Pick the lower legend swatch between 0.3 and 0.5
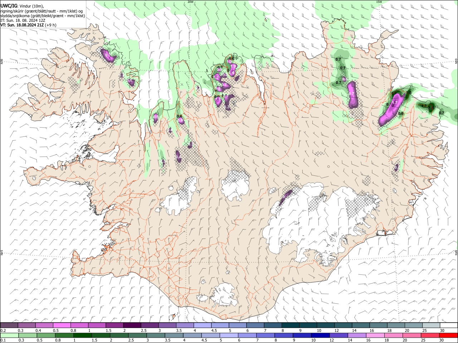 (x=28, y=335)
